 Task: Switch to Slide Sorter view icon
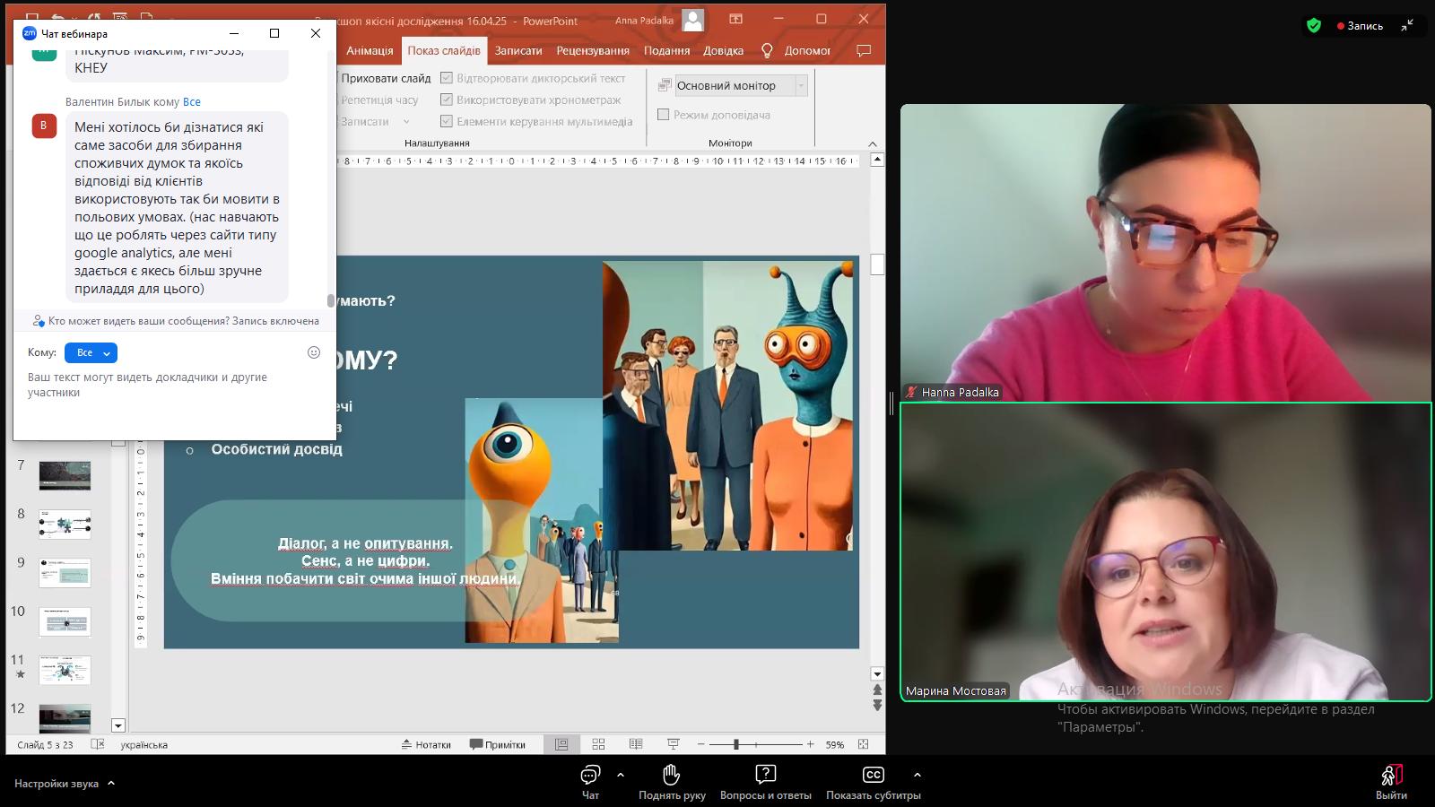598,744
